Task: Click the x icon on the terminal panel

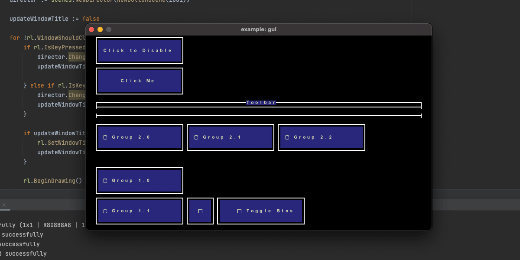Action: coord(4,205)
